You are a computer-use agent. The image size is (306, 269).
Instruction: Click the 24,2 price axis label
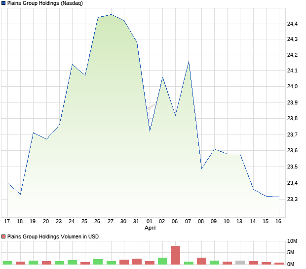[x=292, y=55]
